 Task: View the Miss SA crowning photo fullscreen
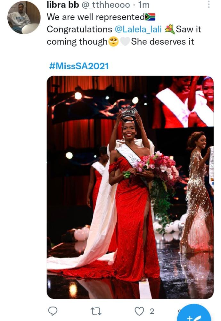130,187
